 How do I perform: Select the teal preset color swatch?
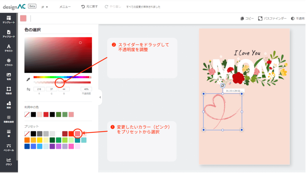[77, 140]
